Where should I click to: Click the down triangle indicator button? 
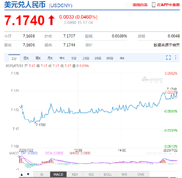pos(28,174)
